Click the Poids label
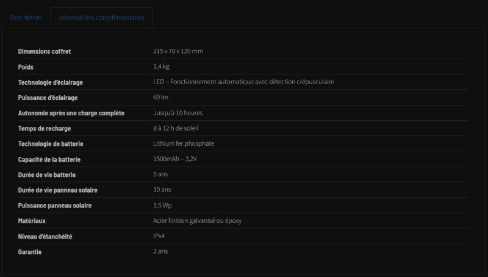Viewport: 488px width, 277px height. point(26,67)
